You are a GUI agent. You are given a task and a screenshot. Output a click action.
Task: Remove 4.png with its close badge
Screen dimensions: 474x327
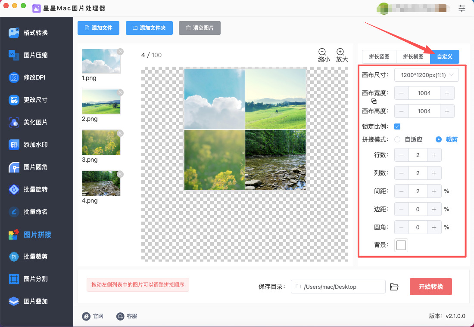[120, 174]
